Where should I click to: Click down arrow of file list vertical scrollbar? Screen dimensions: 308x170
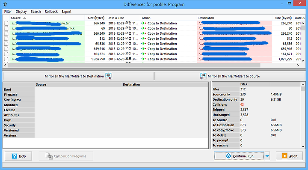(303, 60)
